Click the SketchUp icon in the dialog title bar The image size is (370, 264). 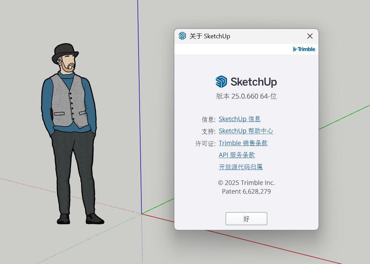[x=182, y=36]
